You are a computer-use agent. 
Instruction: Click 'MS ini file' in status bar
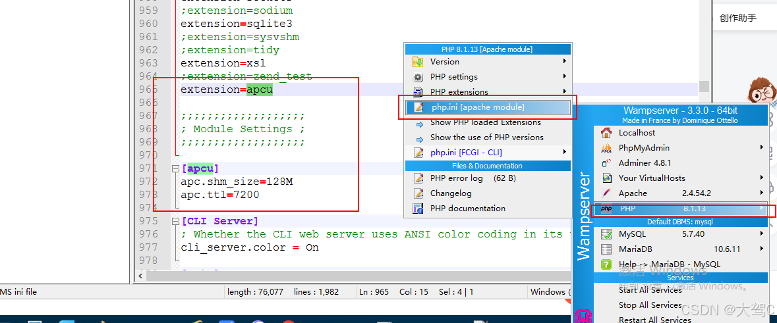tap(18, 292)
